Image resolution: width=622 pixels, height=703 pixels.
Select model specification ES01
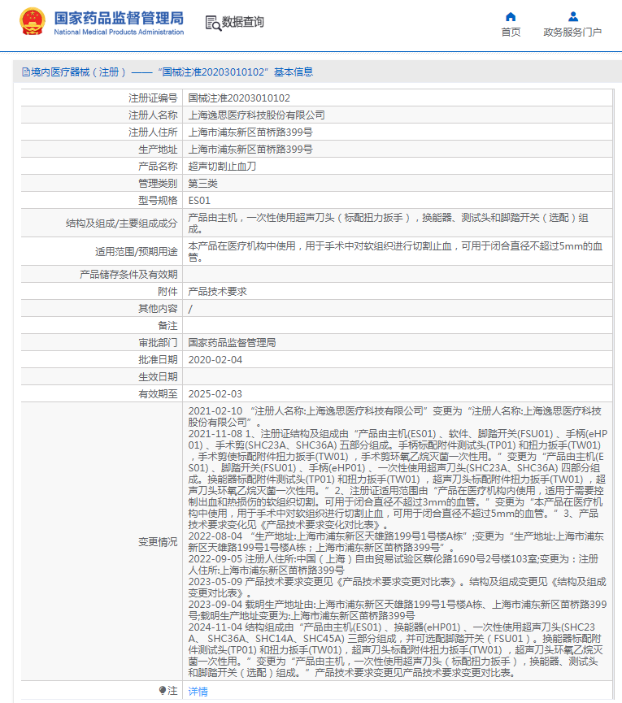point(199,201)
